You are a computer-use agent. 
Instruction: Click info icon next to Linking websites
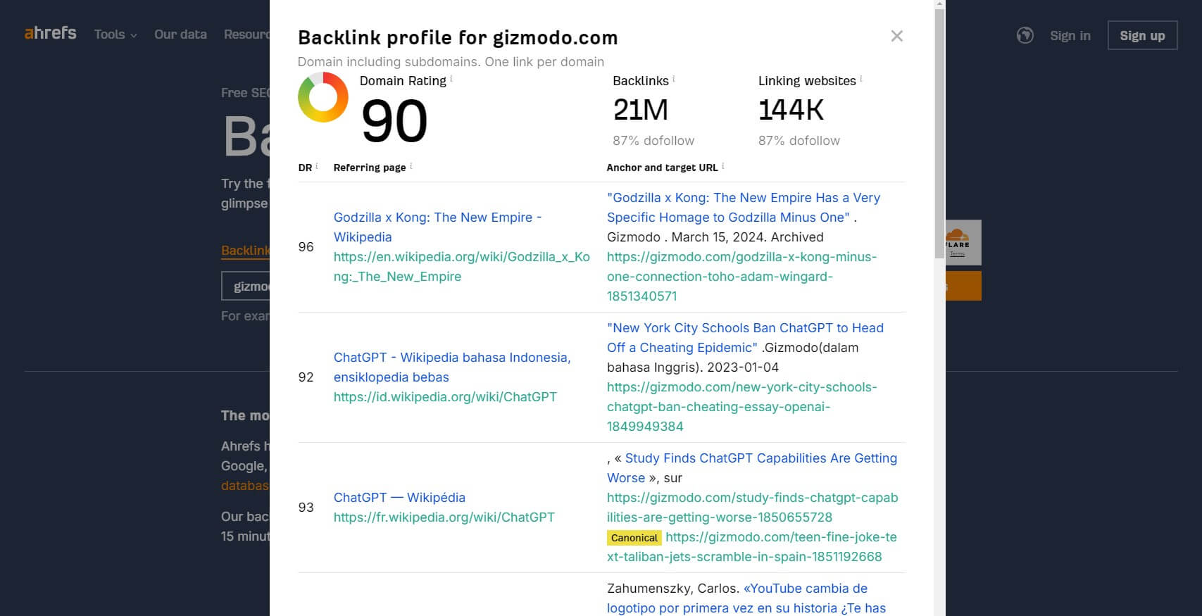pyautogui.click(x=861, y=79)
